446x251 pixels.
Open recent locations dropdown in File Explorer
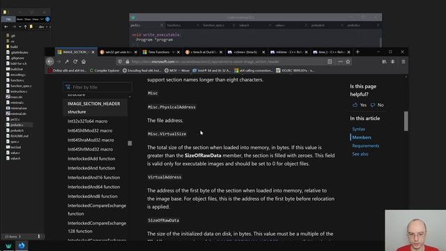click(20, 26)
